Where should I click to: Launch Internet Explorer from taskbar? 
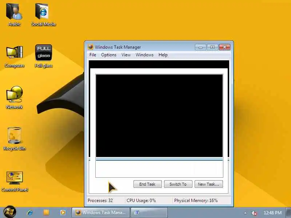point(30,213)
